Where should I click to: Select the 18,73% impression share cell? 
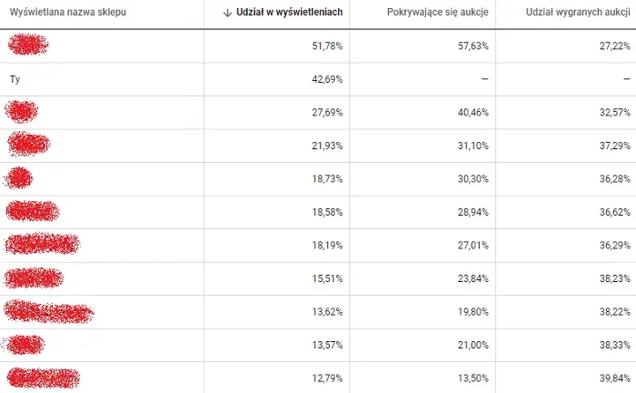point(326,179)
